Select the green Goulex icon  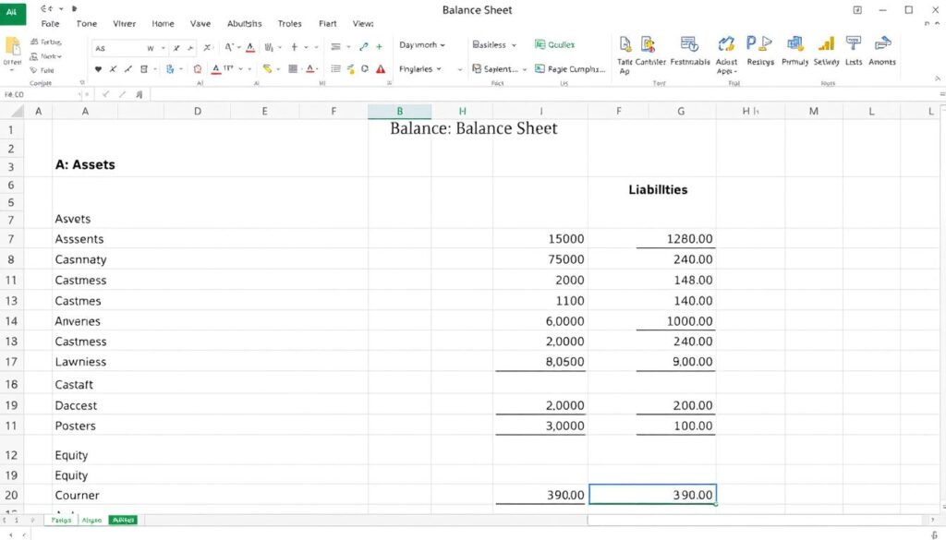(x=540, y=43)
